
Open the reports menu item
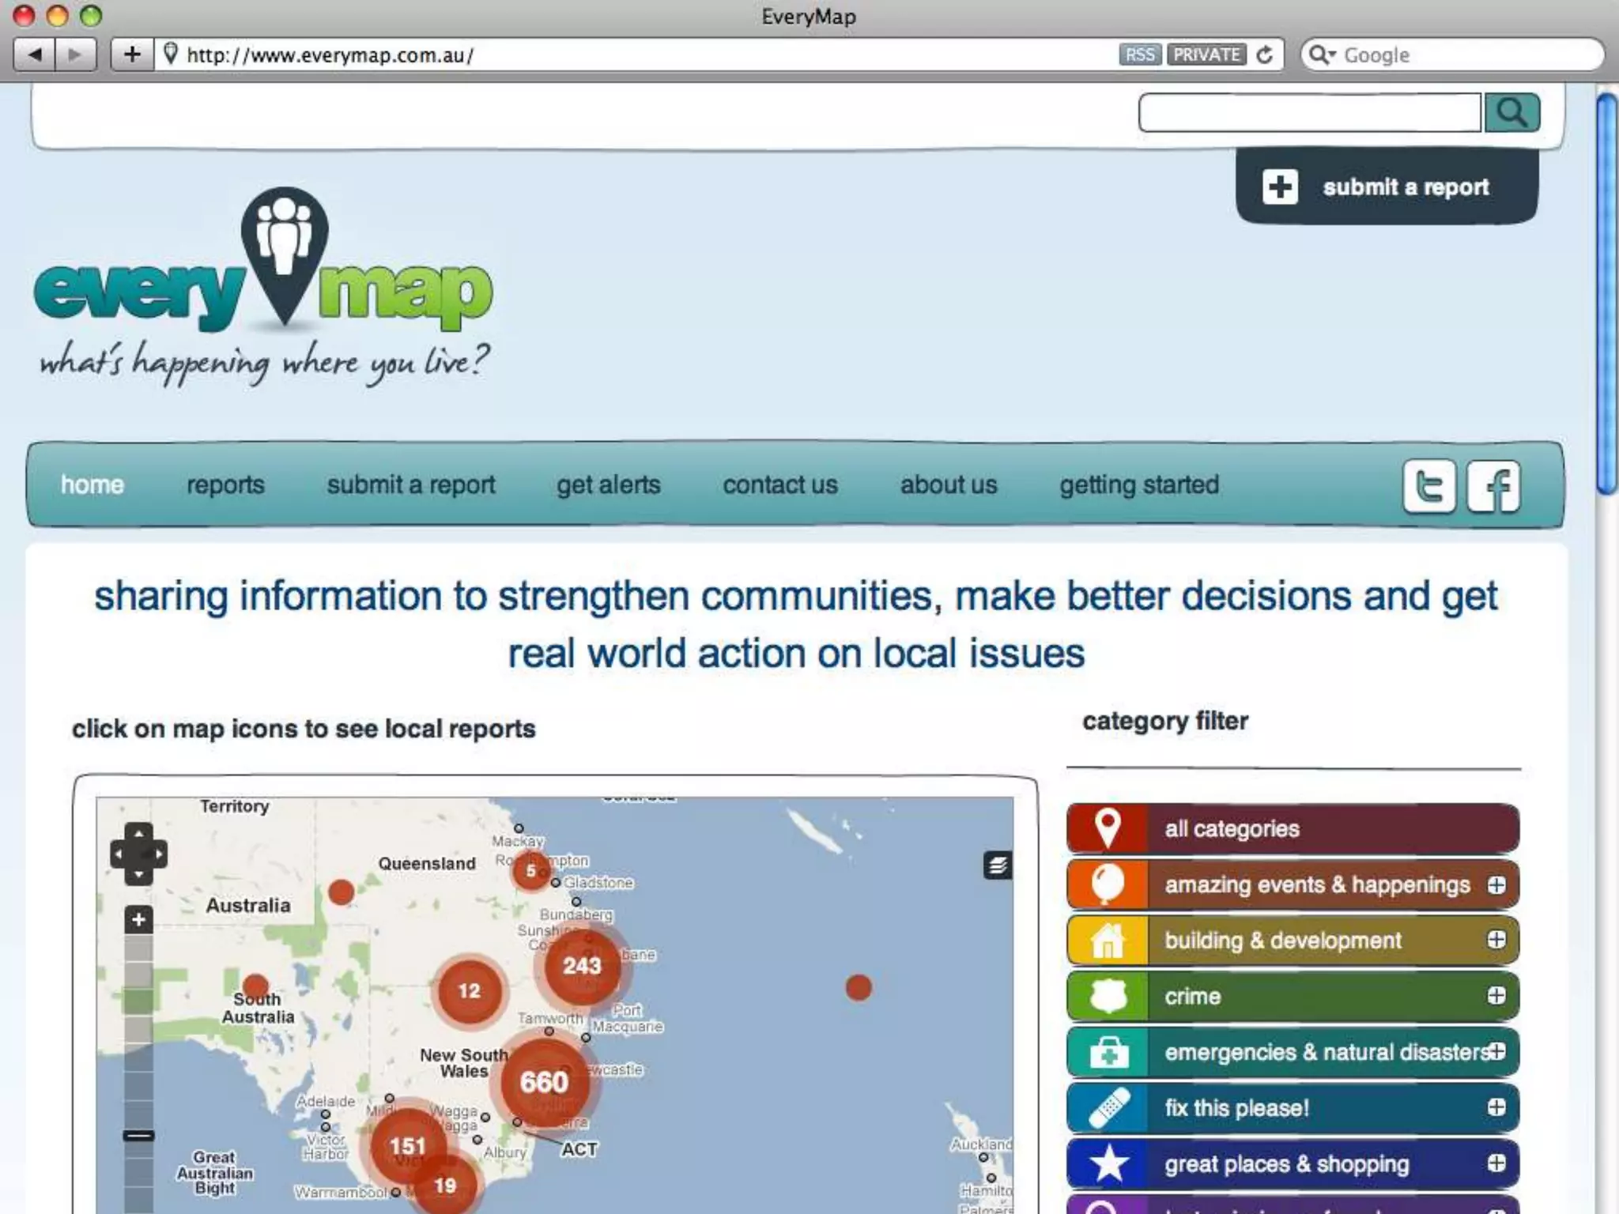(225, 484)
